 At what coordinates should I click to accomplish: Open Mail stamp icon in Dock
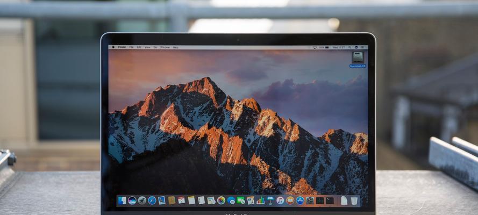coord(161,200)
